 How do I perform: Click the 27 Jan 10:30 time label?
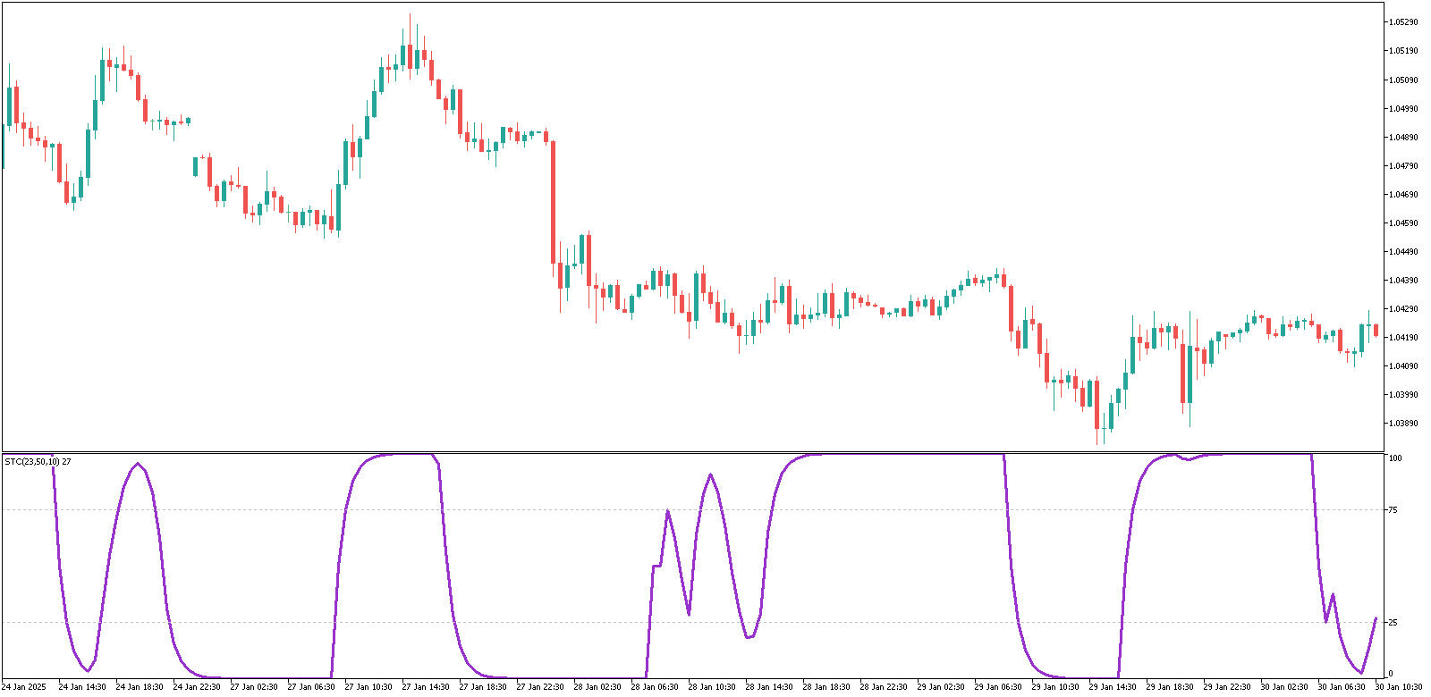tap(368, 687)
